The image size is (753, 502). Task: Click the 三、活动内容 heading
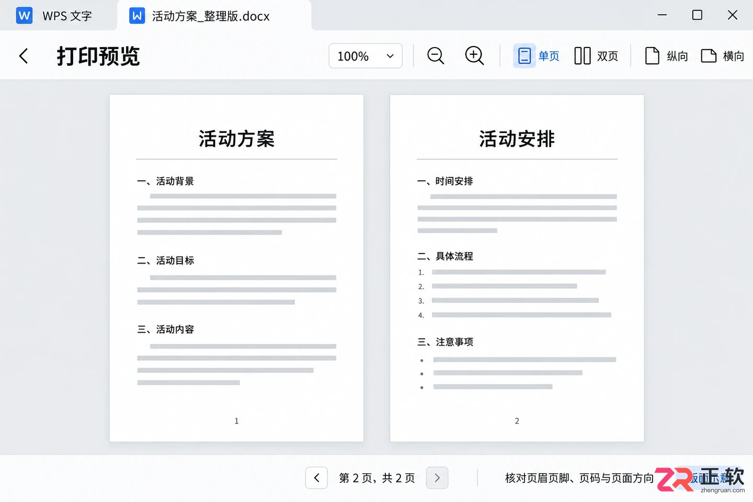point(165,329)
